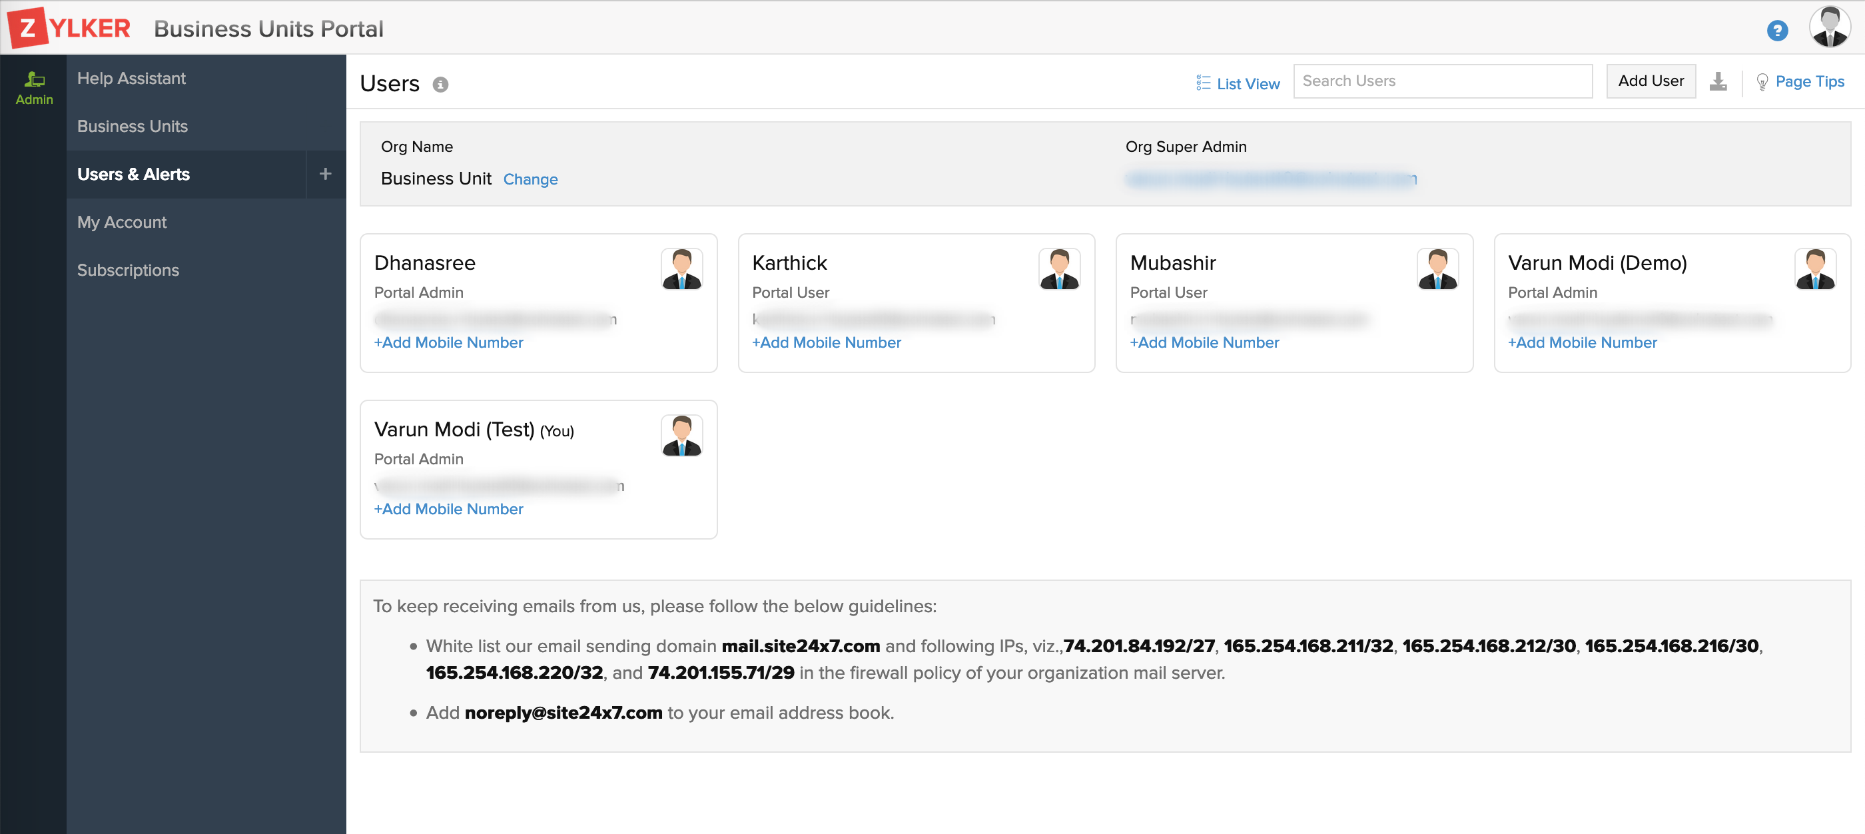This screenshot has height=834, width=1865.
Task: Open Business Units from the sidebar
Action: tap(133, 126)
